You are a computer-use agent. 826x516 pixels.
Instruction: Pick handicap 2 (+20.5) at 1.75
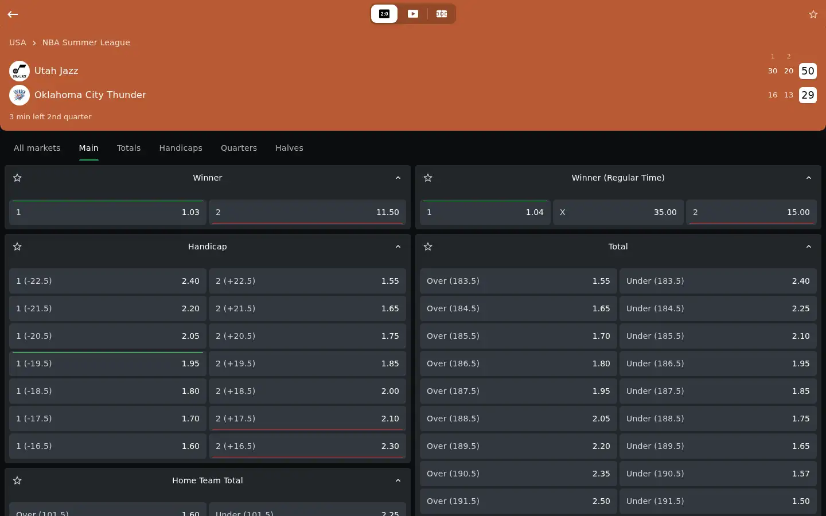307,336
